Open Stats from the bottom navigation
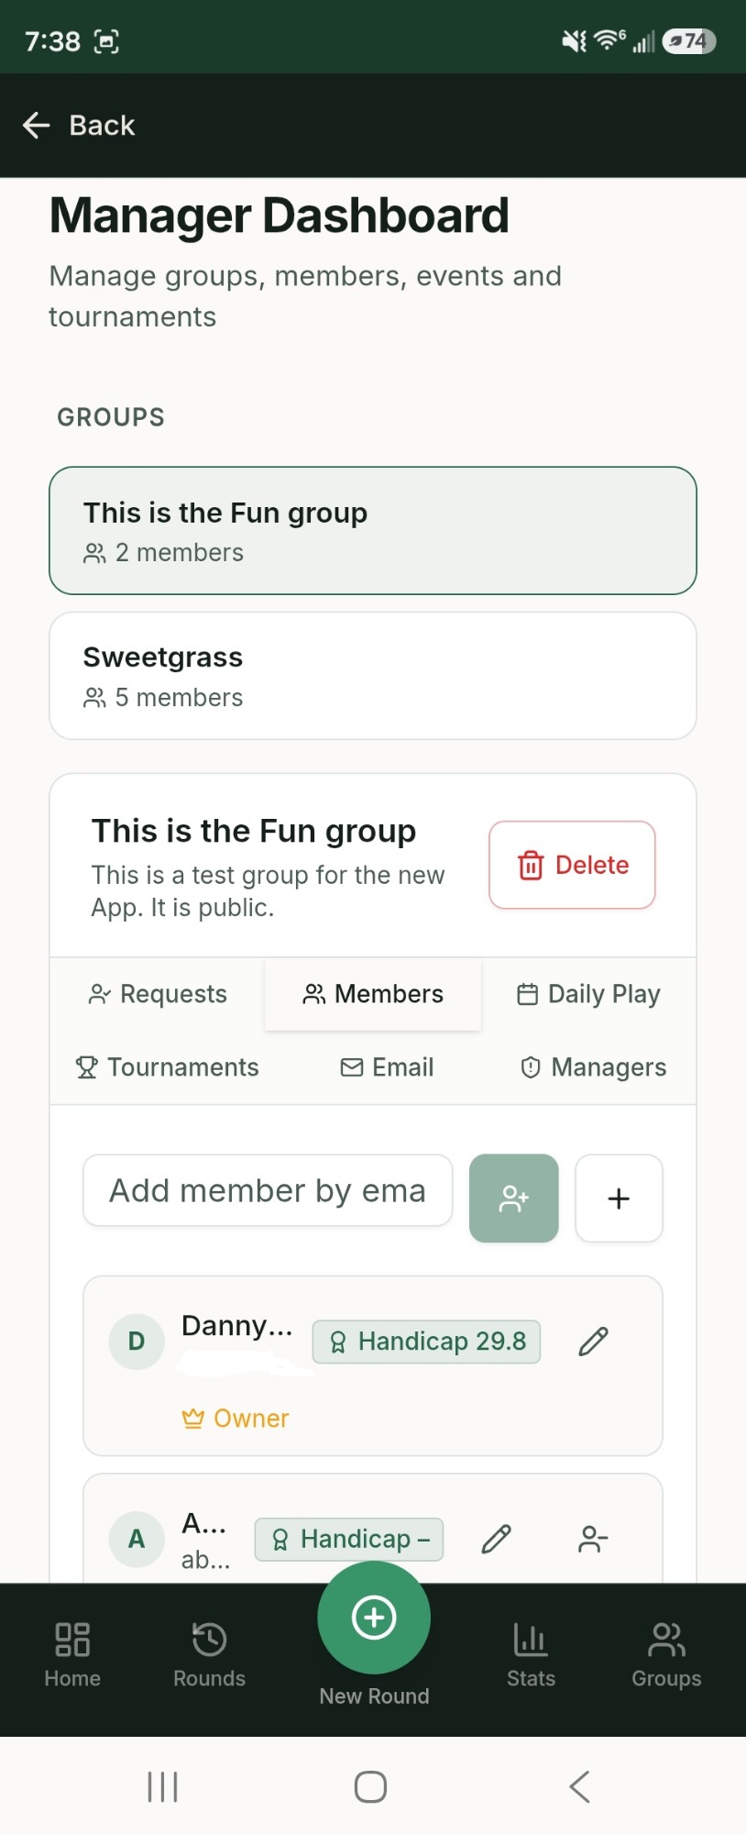 coord(531,1655)
